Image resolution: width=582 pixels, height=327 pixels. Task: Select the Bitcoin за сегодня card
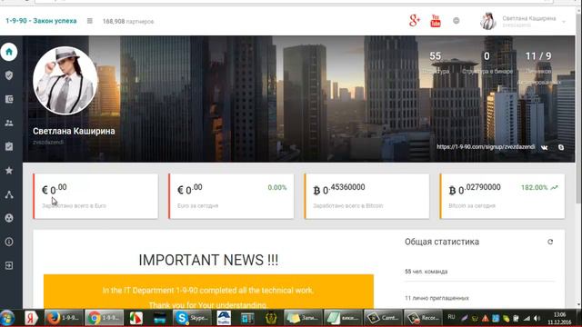click(502, 196)
